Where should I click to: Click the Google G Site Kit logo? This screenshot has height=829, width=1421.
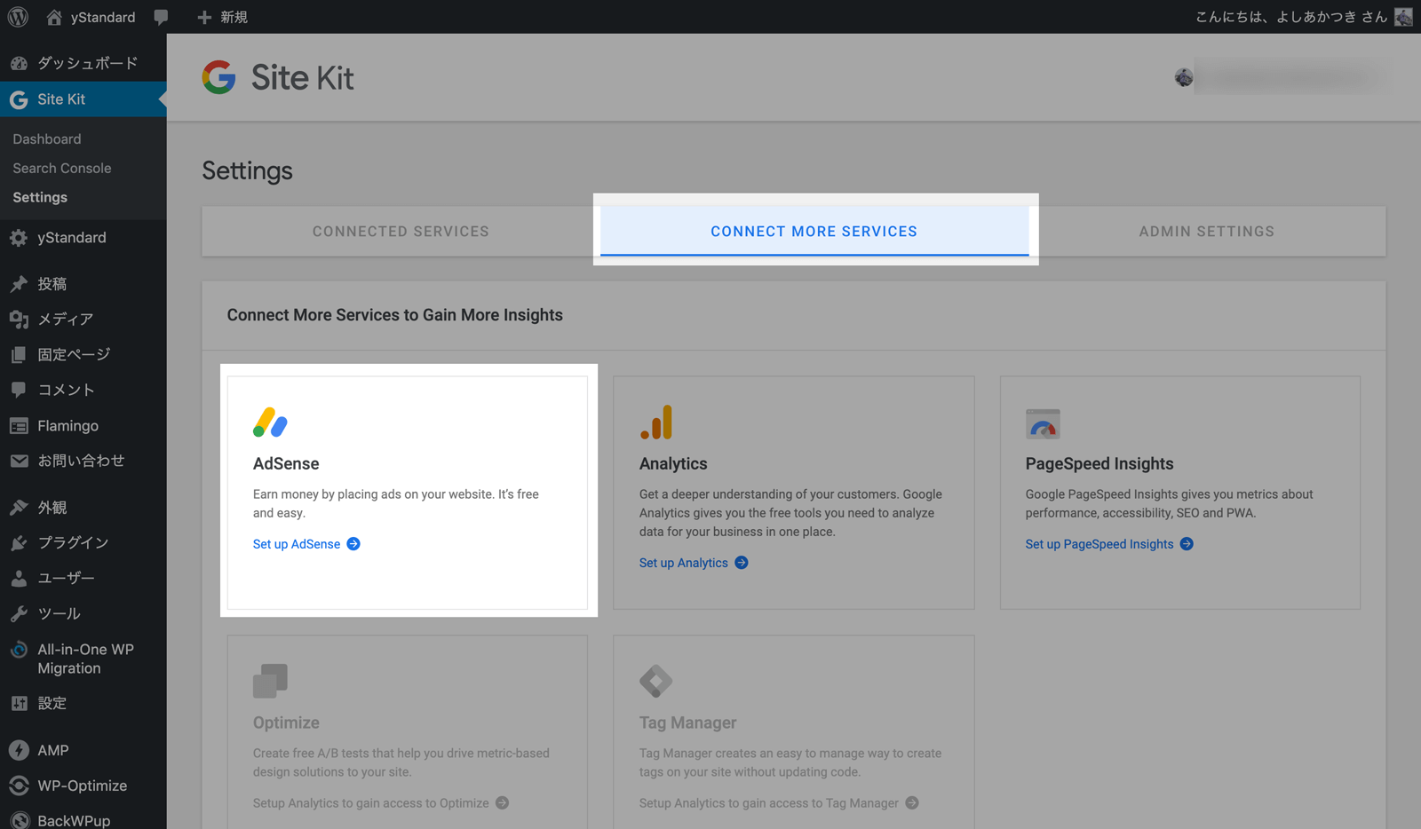tap(218, 77)
